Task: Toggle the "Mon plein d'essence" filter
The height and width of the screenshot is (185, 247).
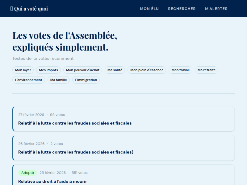Action: pyautogui.click(x=147, y=70)
